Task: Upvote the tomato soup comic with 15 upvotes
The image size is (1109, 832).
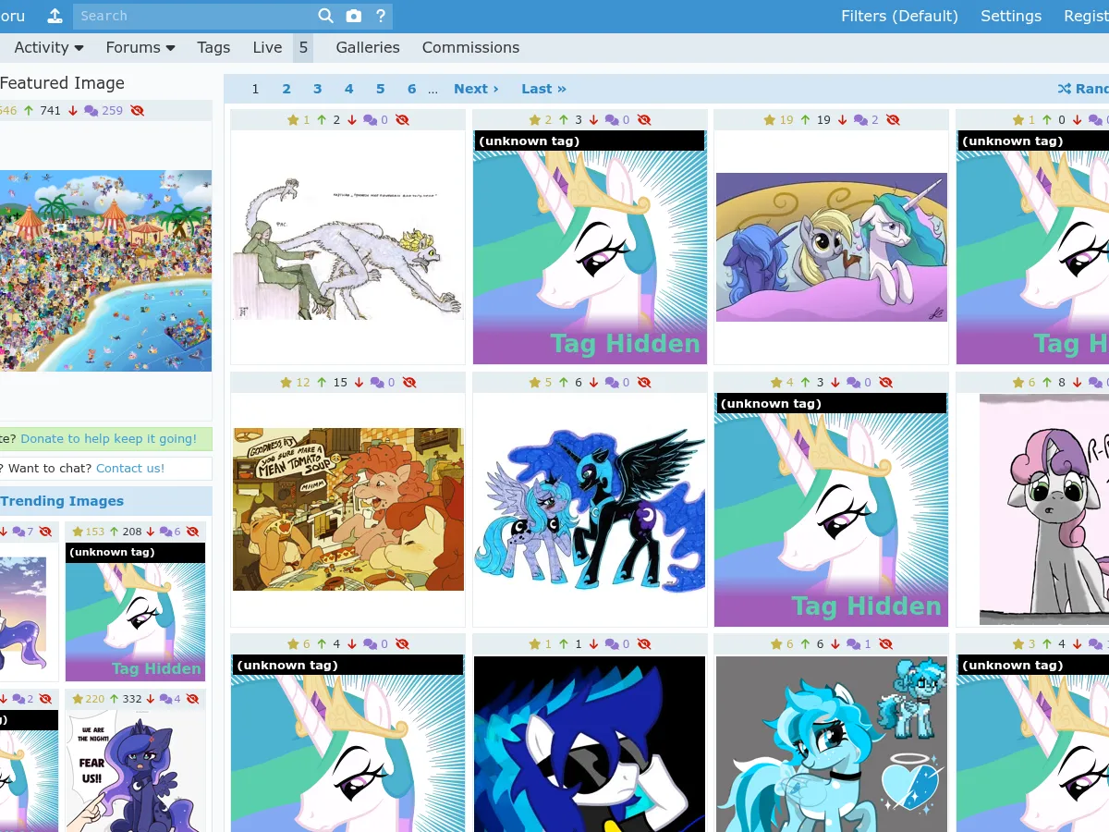Action: (322, 382)
